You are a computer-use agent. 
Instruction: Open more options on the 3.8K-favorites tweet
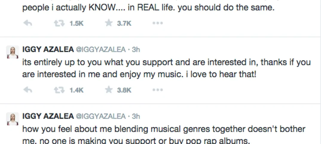point(157,90)
